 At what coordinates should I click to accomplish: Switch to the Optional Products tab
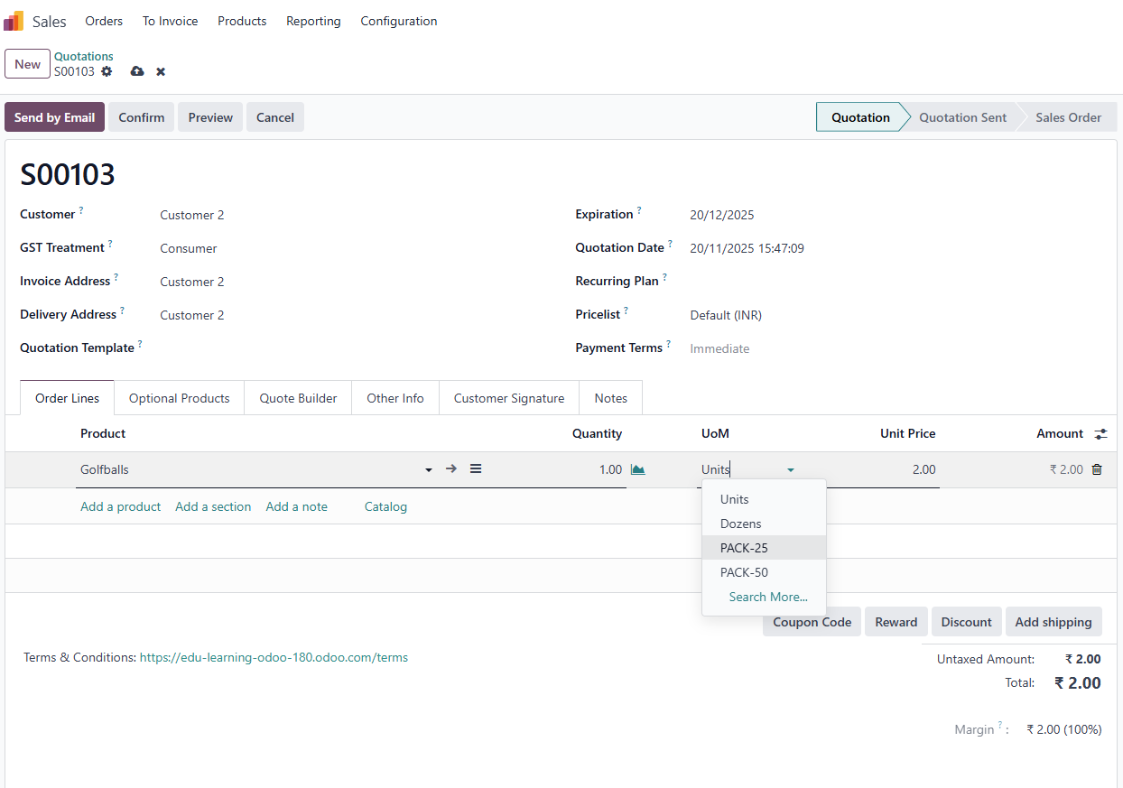coord(179,398)
